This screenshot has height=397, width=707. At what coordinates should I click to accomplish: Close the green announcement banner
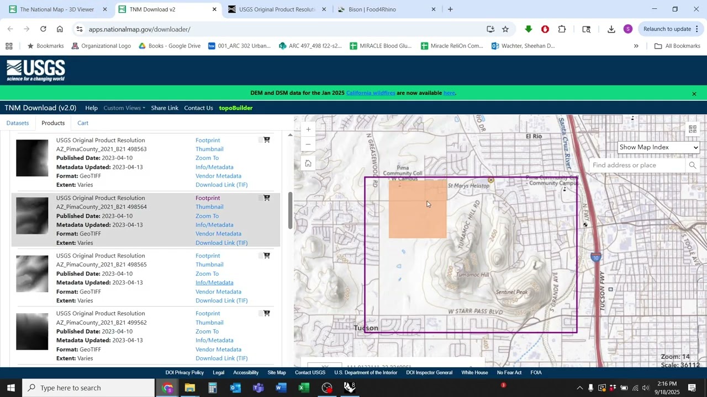coord(694,94)
